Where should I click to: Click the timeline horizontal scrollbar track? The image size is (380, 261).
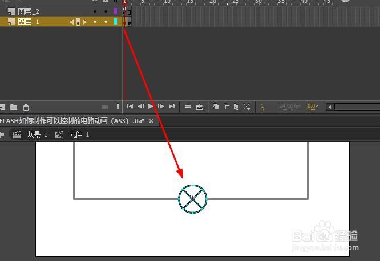[x=357, y=107]
